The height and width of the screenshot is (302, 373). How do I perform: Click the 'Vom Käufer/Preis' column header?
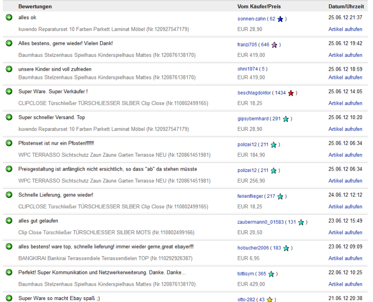pos(259,6)
